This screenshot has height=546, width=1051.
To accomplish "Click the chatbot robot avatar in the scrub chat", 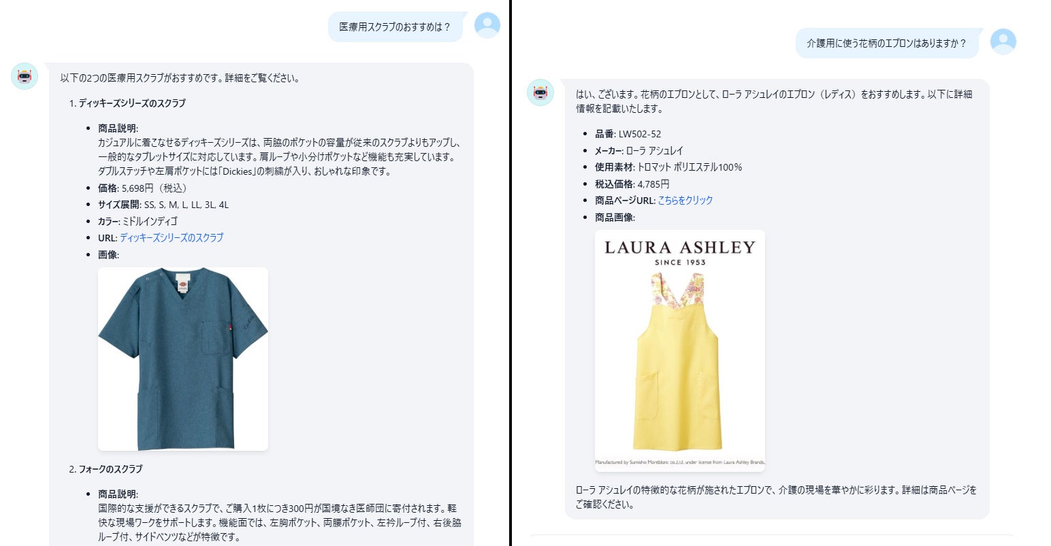I will 25,76.
